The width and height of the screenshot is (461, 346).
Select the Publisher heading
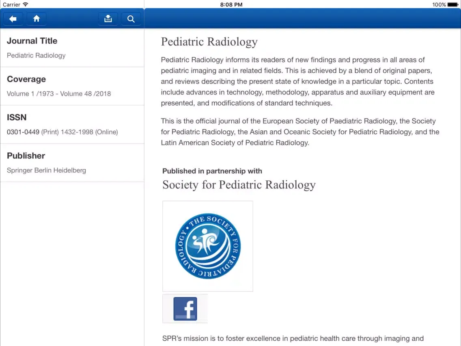(26, 156)
